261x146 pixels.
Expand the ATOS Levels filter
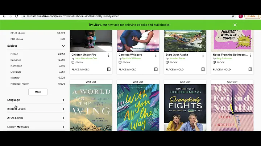(x=36, y=118)
